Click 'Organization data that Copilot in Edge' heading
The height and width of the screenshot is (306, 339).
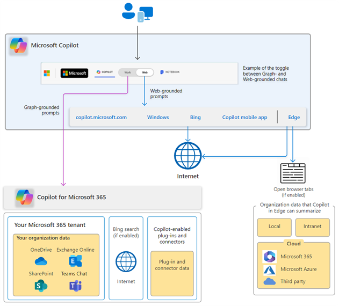(x=294, y=208)
